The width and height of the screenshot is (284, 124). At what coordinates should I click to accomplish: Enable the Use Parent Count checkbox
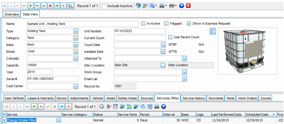point(170,37)
